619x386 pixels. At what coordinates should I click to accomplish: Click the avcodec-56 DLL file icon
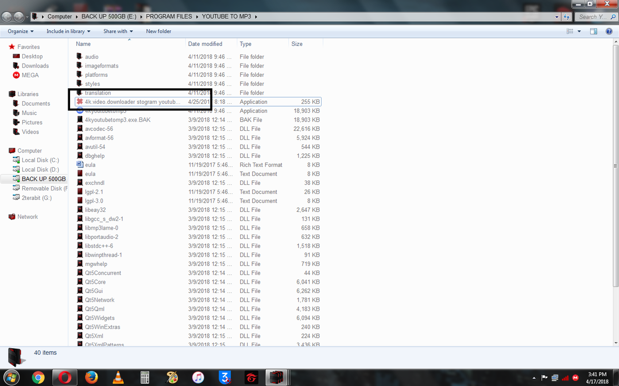80,129
